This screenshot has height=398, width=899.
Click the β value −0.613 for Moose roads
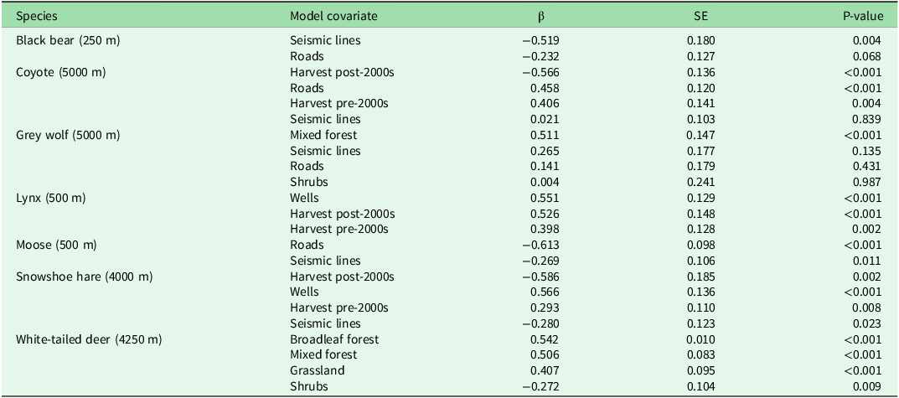pyautogui.click(x=543, y=245)
